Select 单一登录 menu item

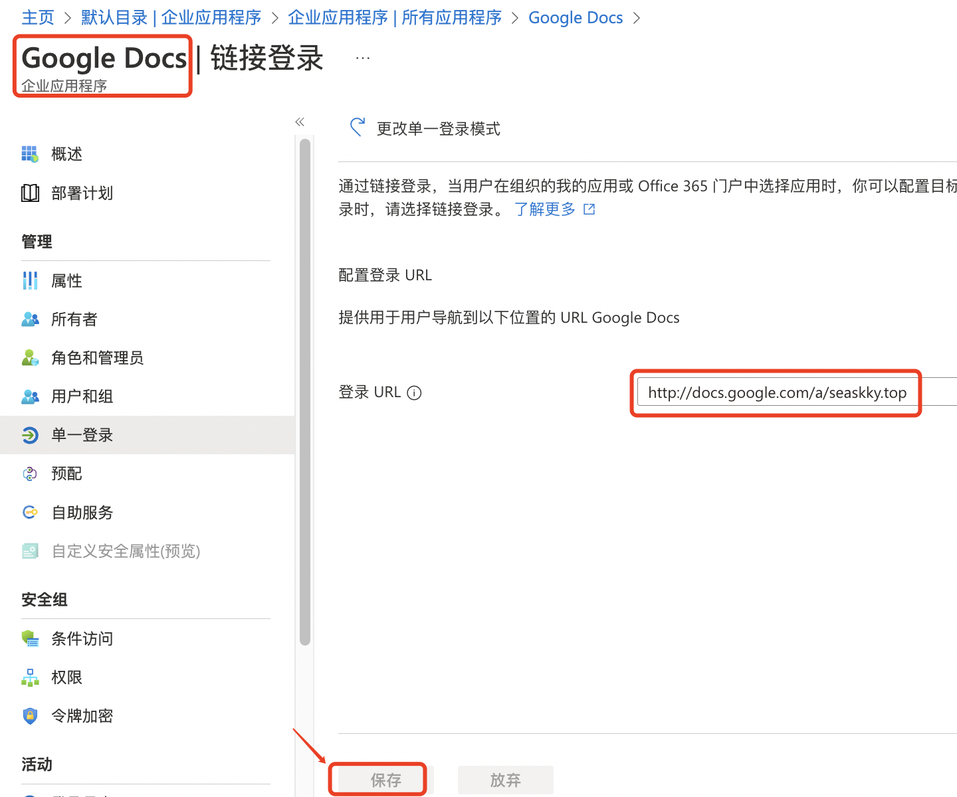tap(147, 435)
